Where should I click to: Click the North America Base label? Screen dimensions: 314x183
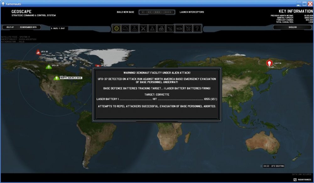pos(71,78)
